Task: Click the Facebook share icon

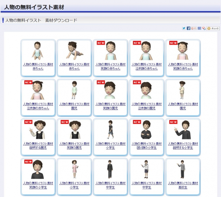Action: tap(188, 29)
